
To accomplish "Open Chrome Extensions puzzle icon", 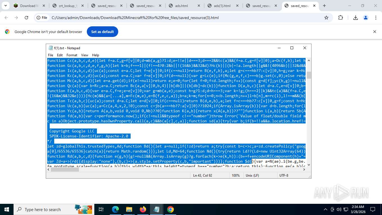I will (340, 18).
